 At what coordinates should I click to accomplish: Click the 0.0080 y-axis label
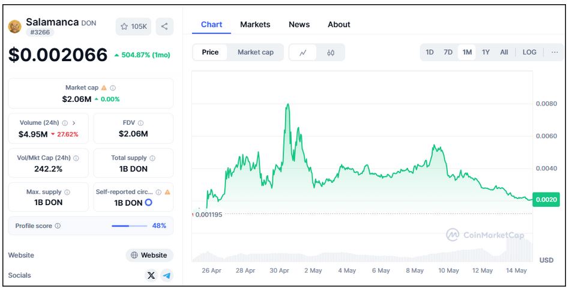[x=546, y=104]
